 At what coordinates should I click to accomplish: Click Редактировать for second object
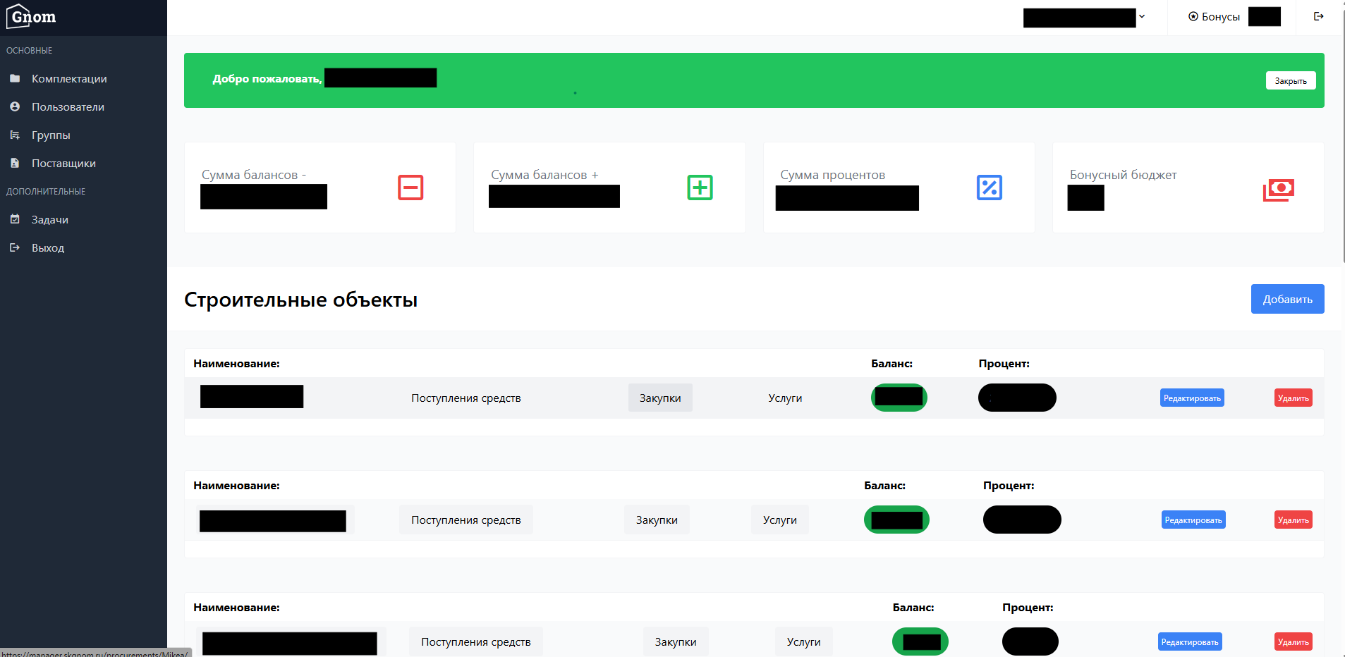click(x=1193, y=520)
